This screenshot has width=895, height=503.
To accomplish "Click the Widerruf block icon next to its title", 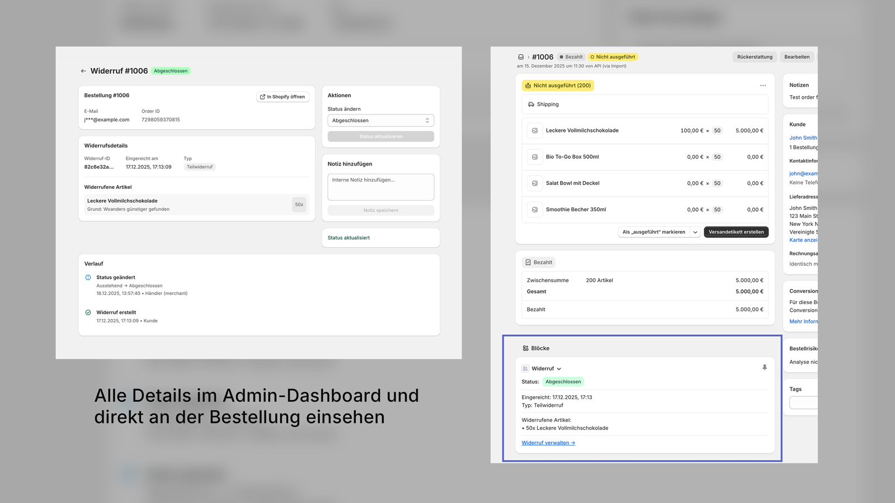I will click(525, 368).
